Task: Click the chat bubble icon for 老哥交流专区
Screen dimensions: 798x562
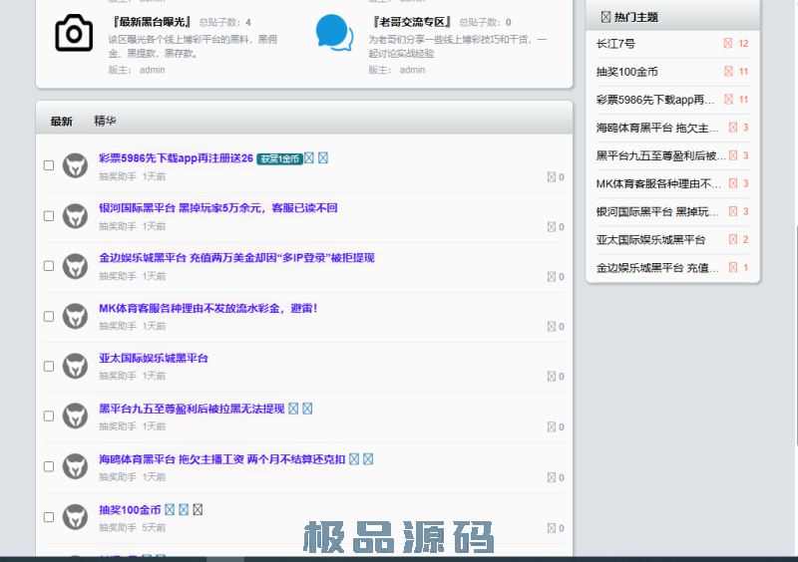Action: [334, 33]
